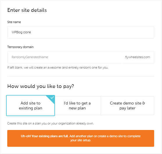
Task: Click the divider line above payment section
Action: (x=81, y=76)
